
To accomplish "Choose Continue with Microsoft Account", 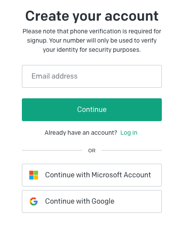I will tap(92, 175).
